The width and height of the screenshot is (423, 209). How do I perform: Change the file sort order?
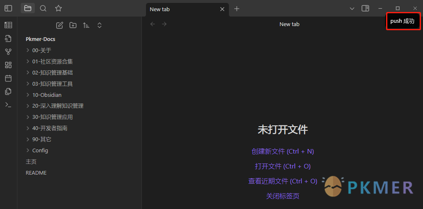tap(86, 25)
